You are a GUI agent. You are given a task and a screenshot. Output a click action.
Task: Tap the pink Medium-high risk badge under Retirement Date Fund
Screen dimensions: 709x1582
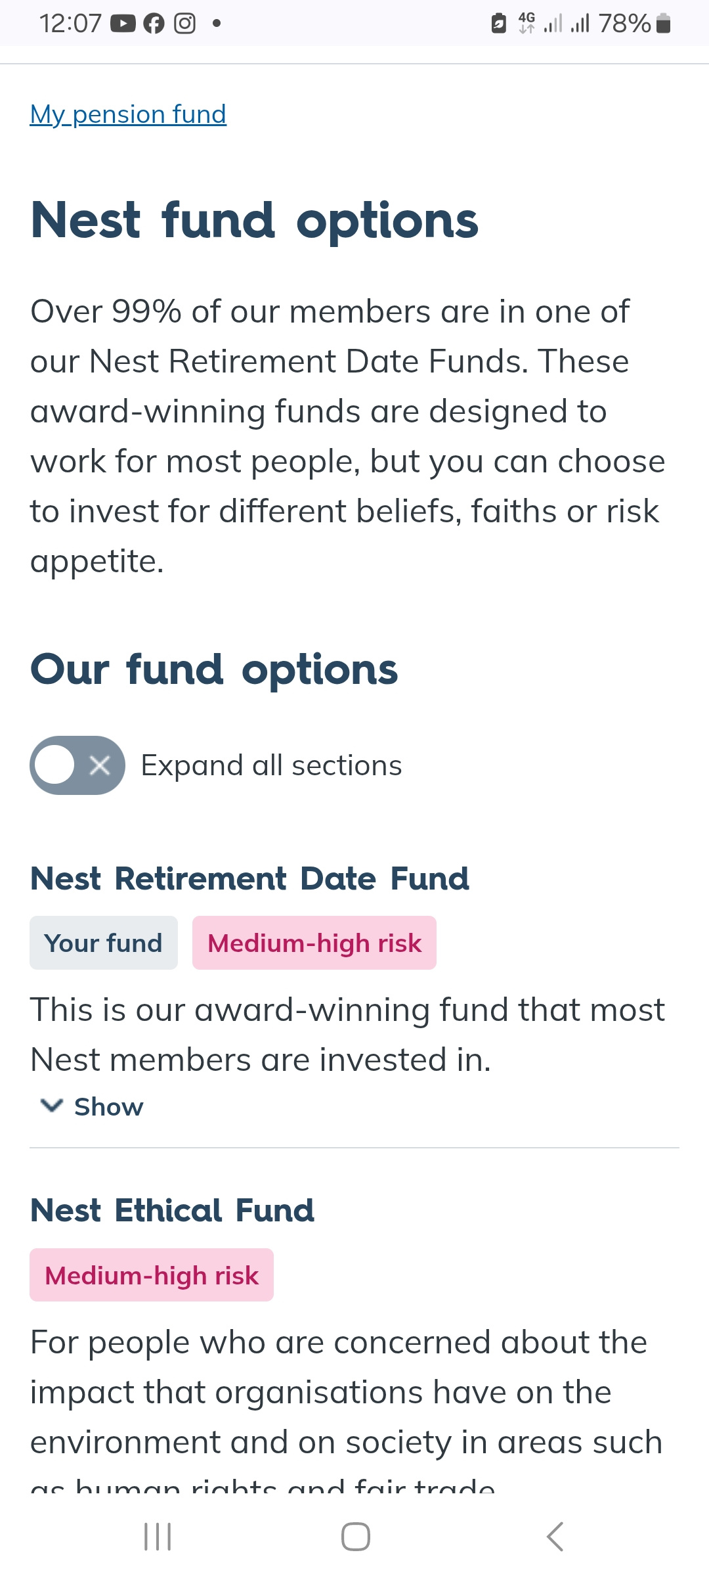pyautogui.click(x=314, y=943)
